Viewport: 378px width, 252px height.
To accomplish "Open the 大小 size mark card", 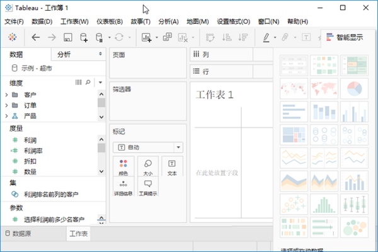I will click(x=147, y=167).
